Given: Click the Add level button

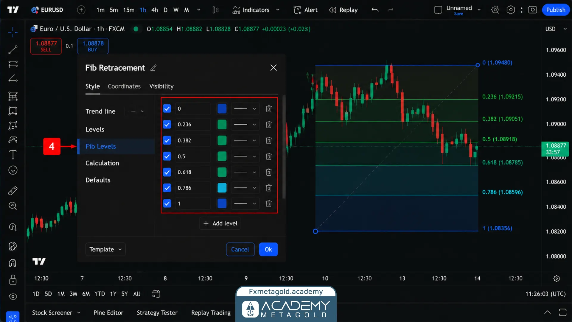Looking at the screenshot, I should pyautogui.click(x=220, y=223).
